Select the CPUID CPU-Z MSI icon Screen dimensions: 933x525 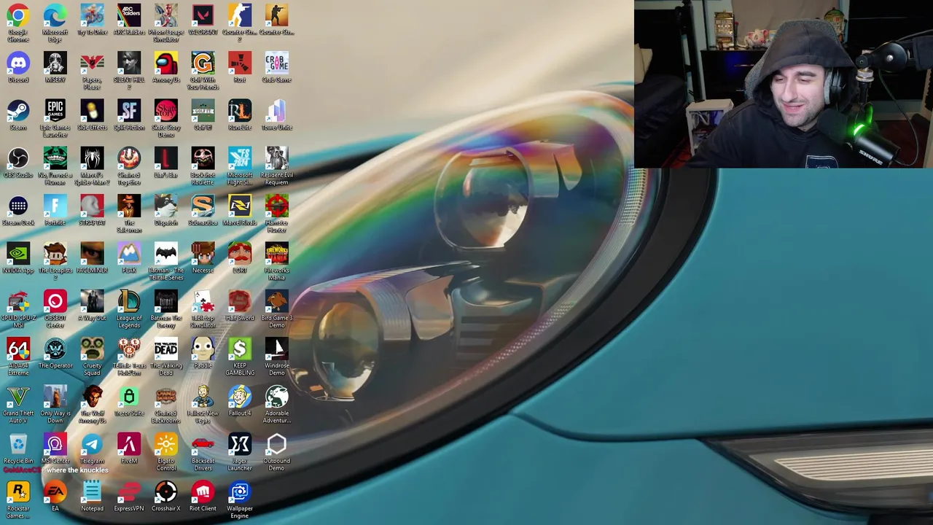pyautogui.click(x=18, y=302)
